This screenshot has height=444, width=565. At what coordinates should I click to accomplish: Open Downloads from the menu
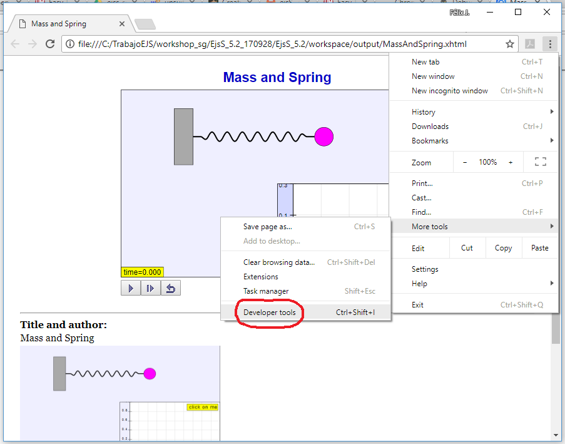click(x=474, y=126)
